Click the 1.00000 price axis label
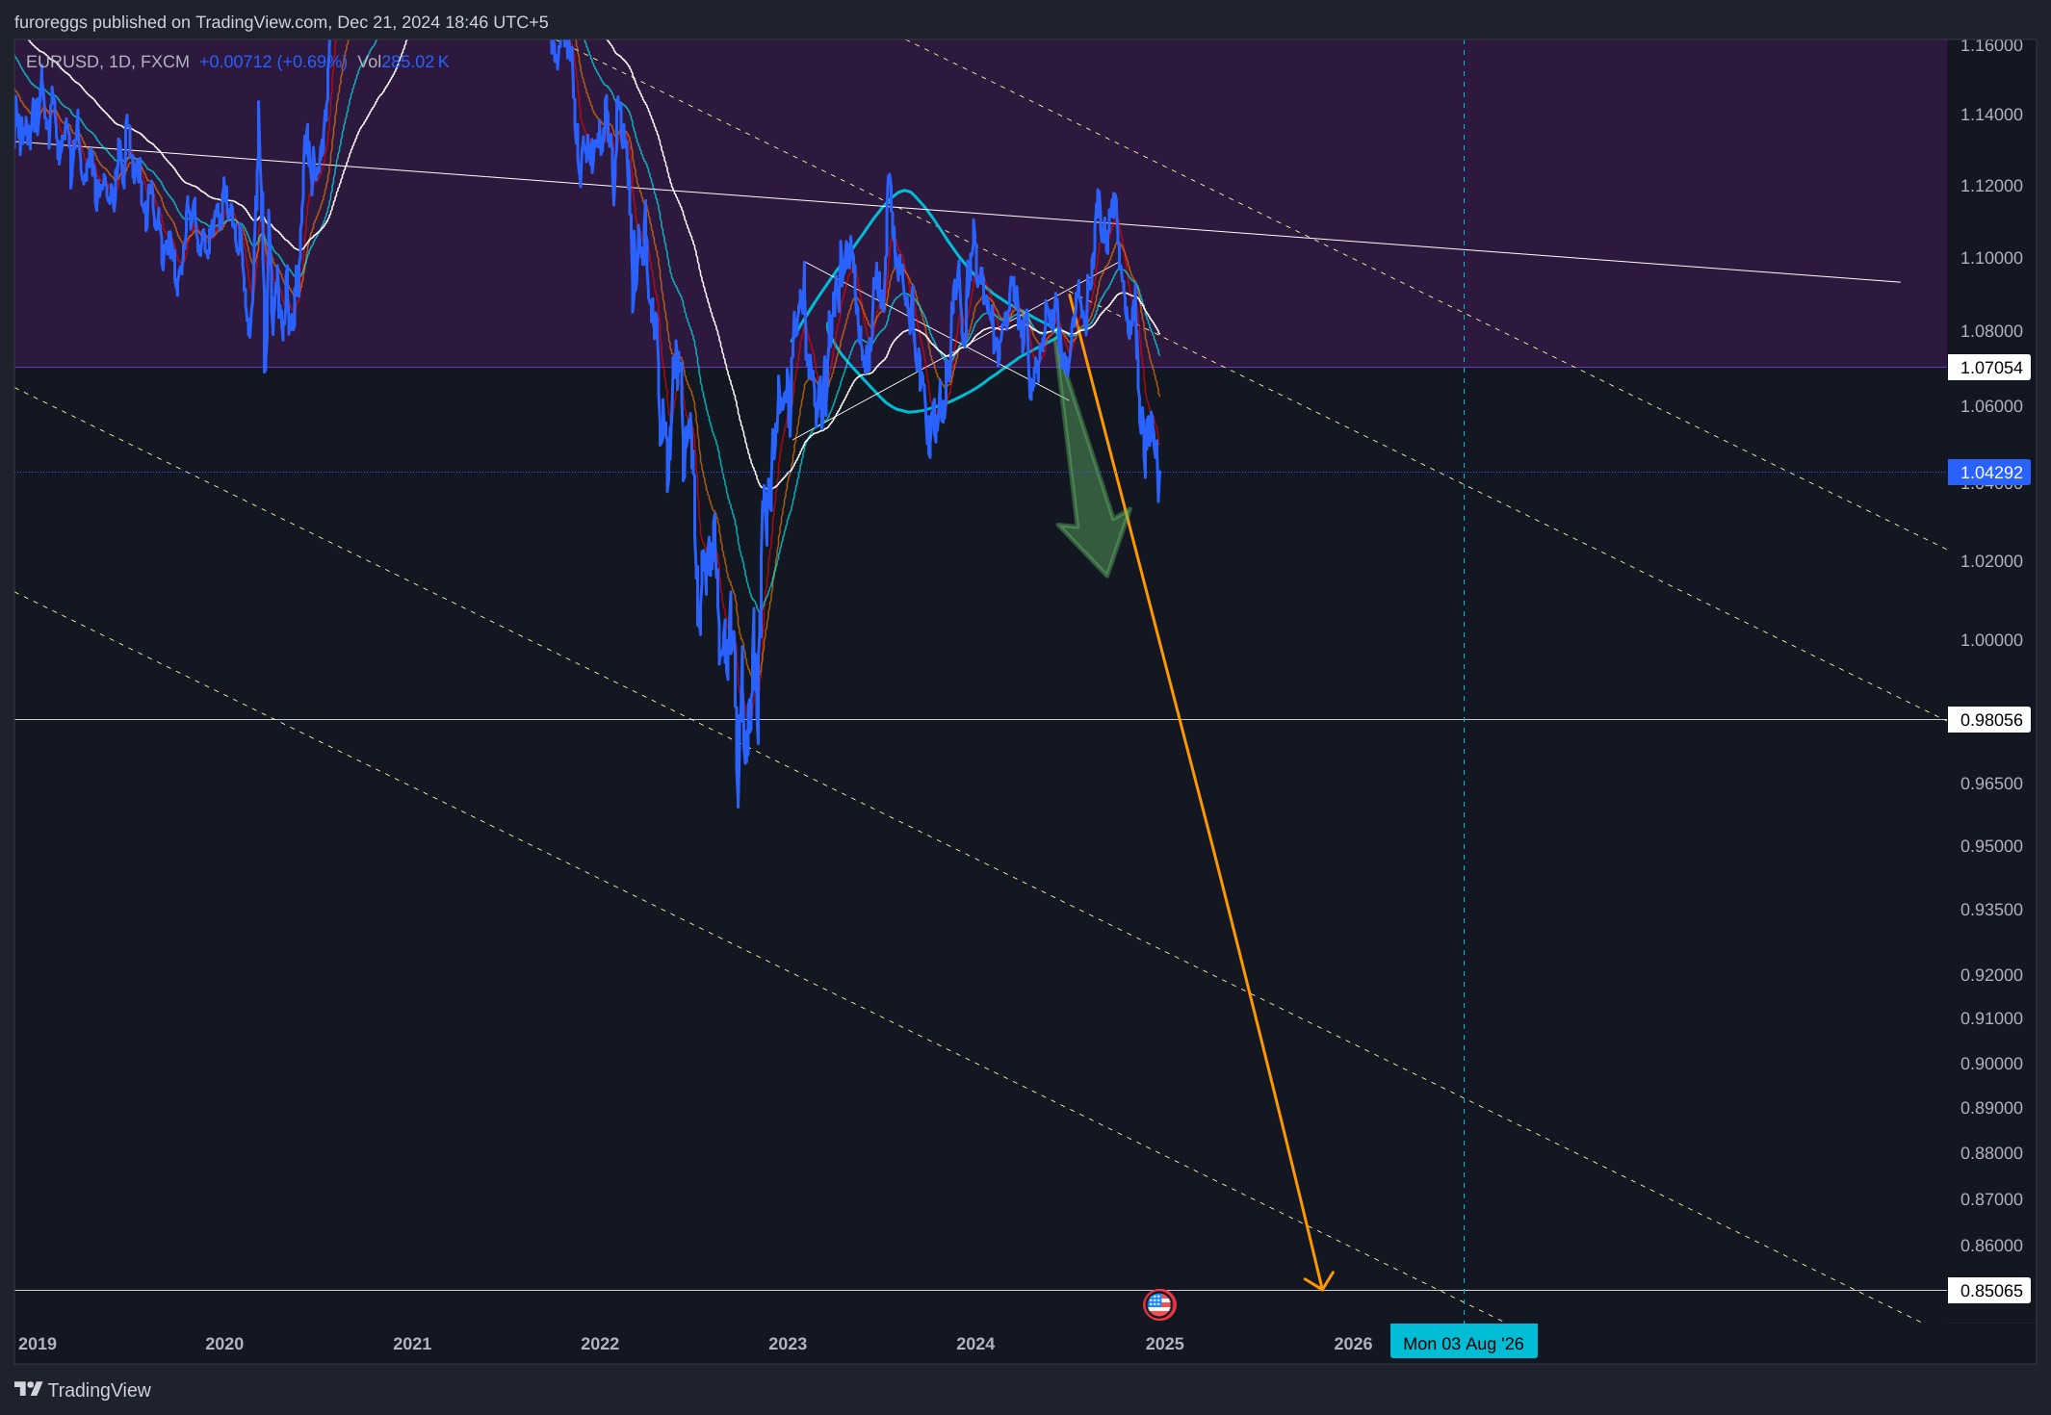The width and height of the screenshot is (2051, 1415). coord(1991,640)
